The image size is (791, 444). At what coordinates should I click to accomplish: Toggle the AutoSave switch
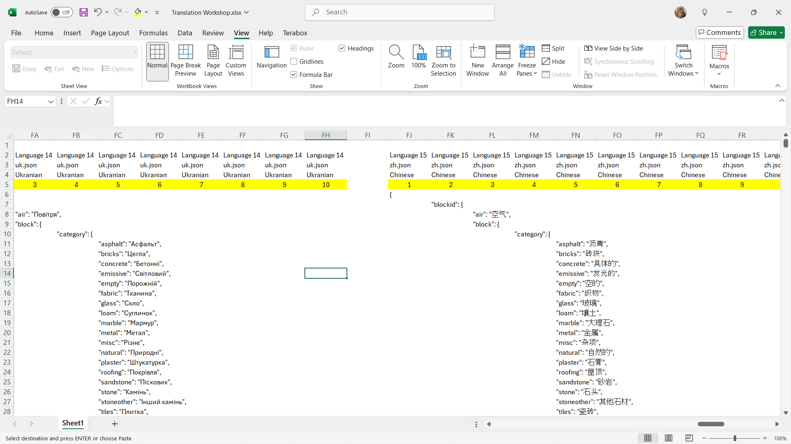coord(61,12)
